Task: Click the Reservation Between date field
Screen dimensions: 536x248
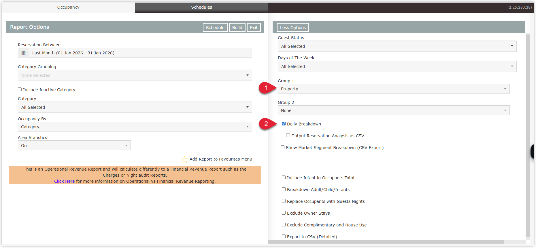Action: (140, 53)
